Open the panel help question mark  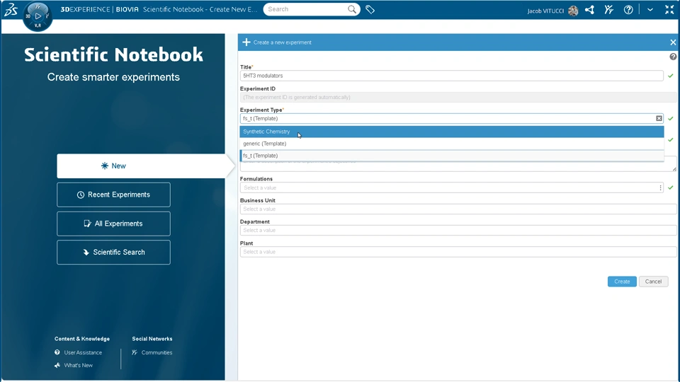pos(673,57)
